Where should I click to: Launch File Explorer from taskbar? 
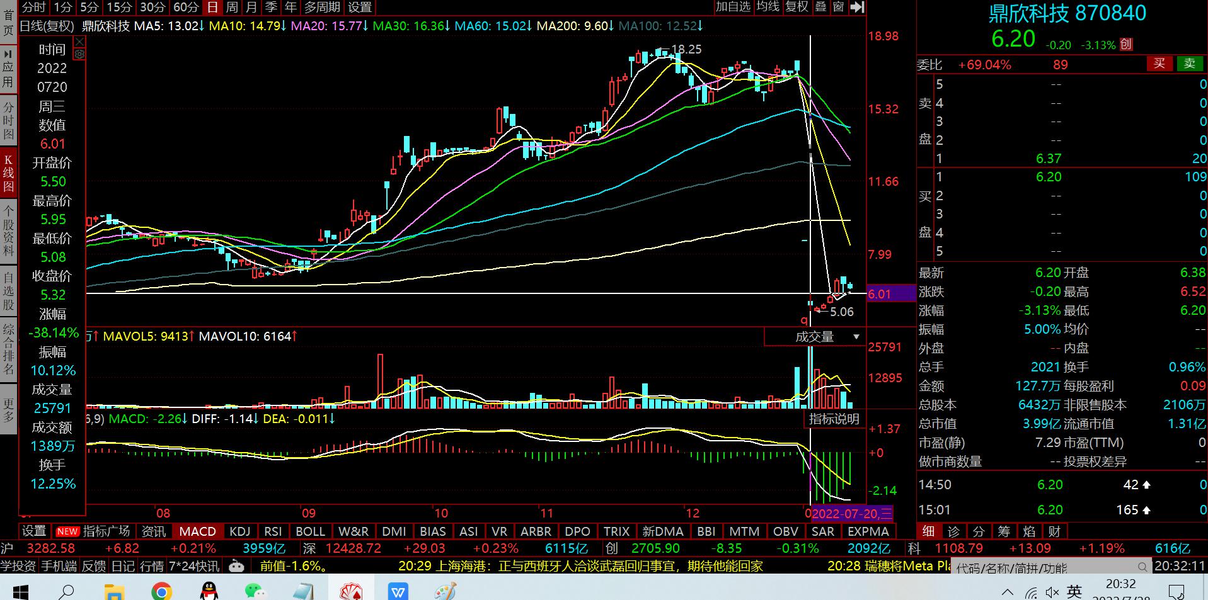coord(114,591)
